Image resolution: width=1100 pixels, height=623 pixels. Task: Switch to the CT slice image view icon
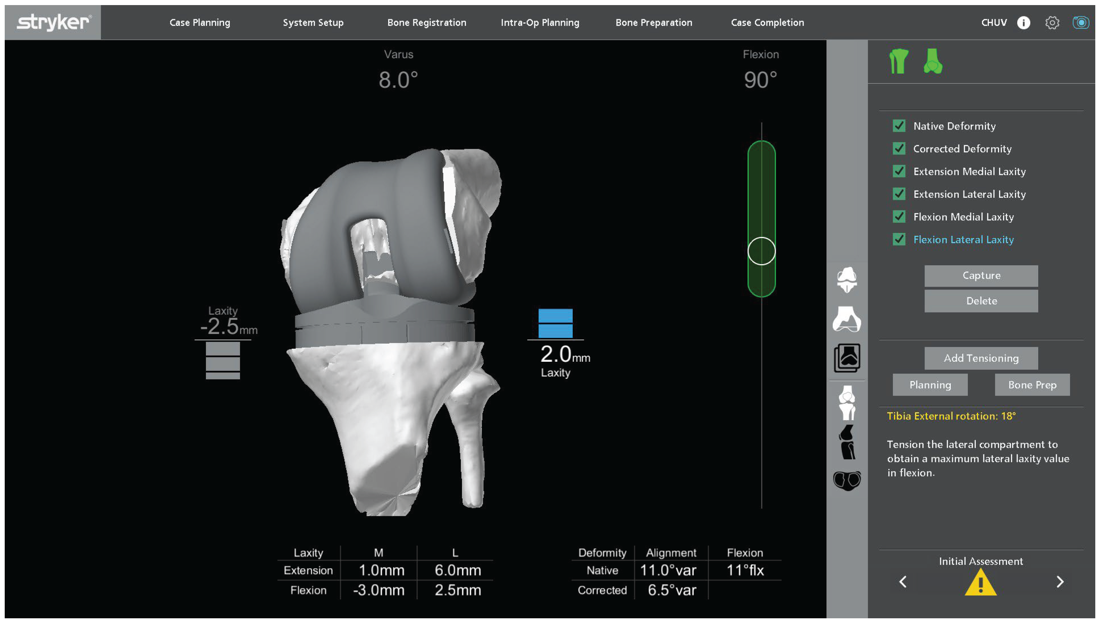847,358
